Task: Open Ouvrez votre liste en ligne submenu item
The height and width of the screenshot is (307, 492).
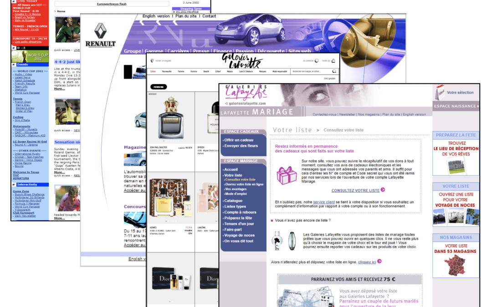Action: tap(244, 184)
